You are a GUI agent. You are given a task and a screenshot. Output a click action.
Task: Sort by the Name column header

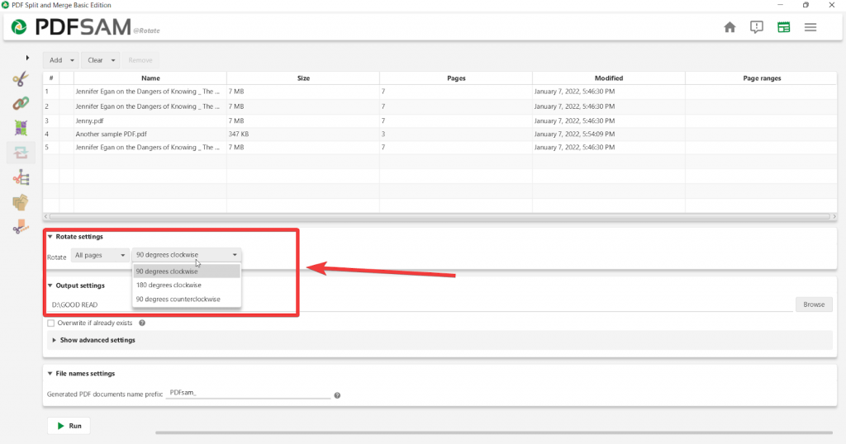150,78
